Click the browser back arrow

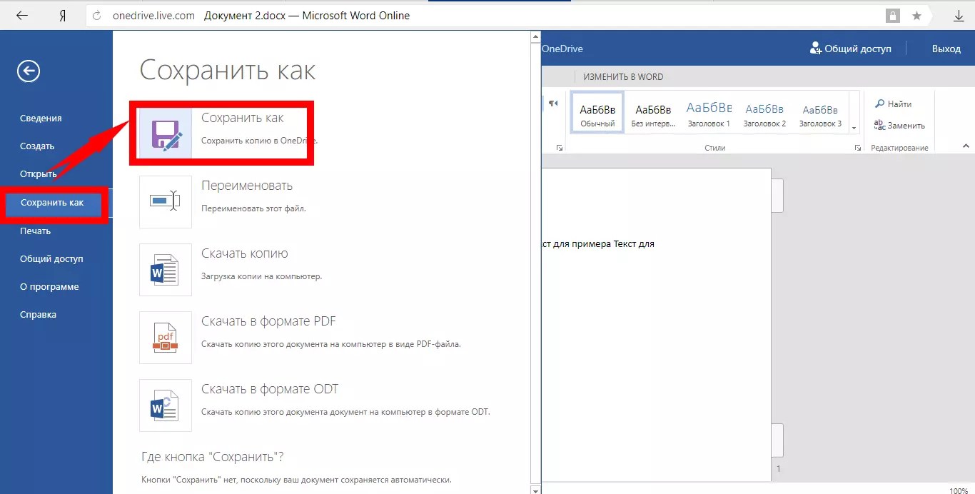tap(22, 15)
